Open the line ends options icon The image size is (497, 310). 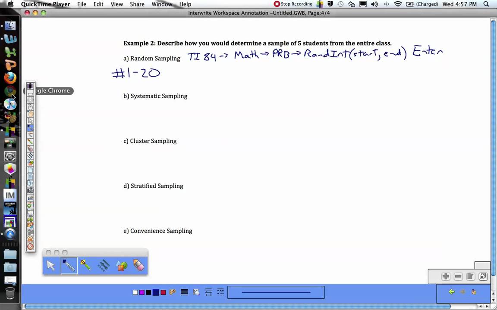click(208, 292)
